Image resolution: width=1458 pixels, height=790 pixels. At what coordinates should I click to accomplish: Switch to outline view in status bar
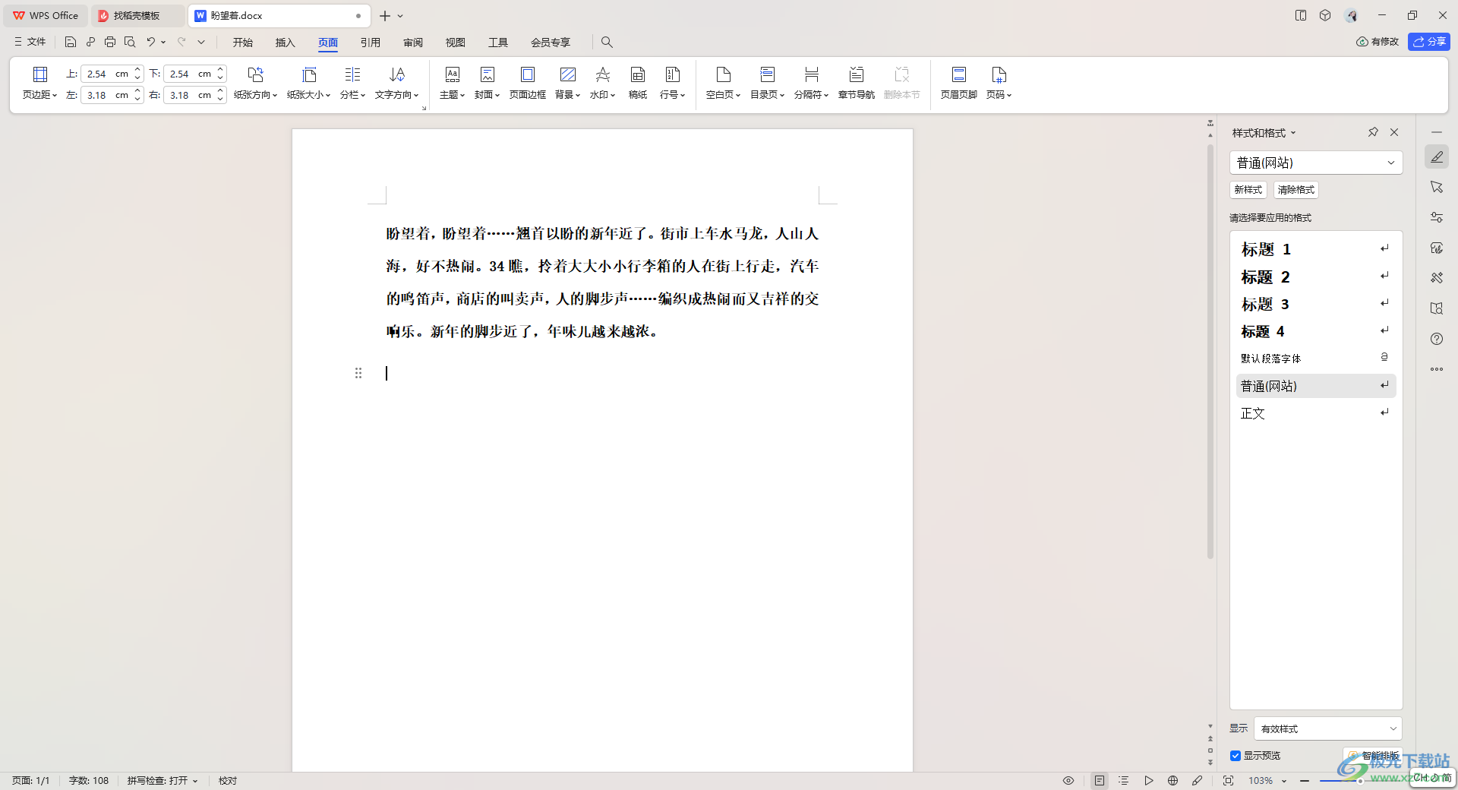tap(1124, 780)
